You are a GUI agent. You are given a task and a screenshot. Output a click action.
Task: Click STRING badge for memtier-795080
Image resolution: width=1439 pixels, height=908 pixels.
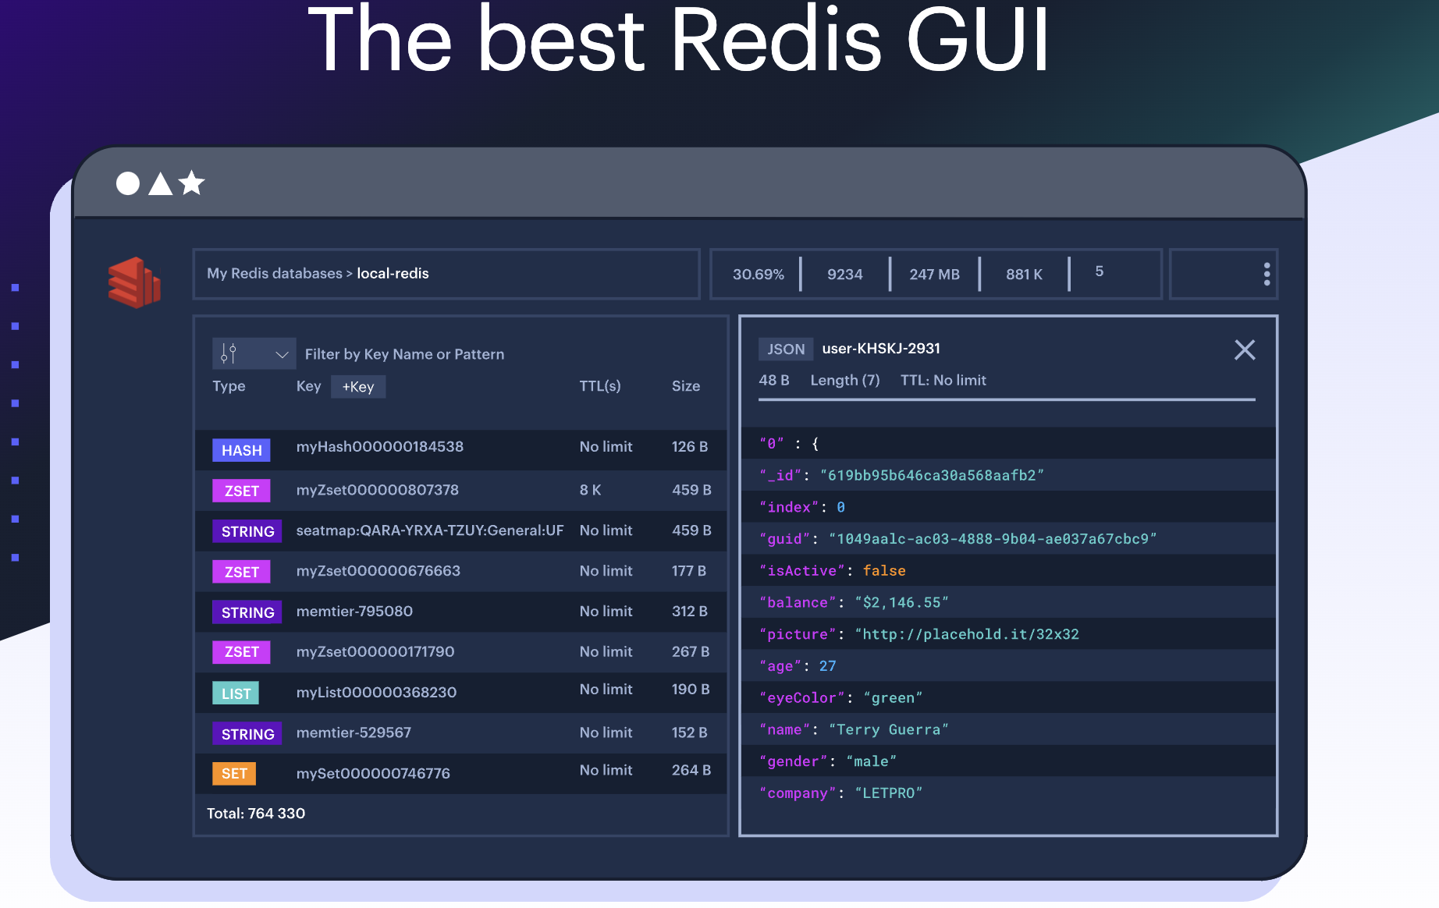coord(247,612)
